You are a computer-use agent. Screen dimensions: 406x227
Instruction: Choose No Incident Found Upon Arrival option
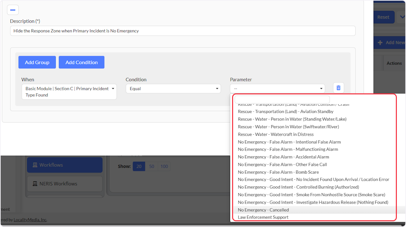[314, 180]
